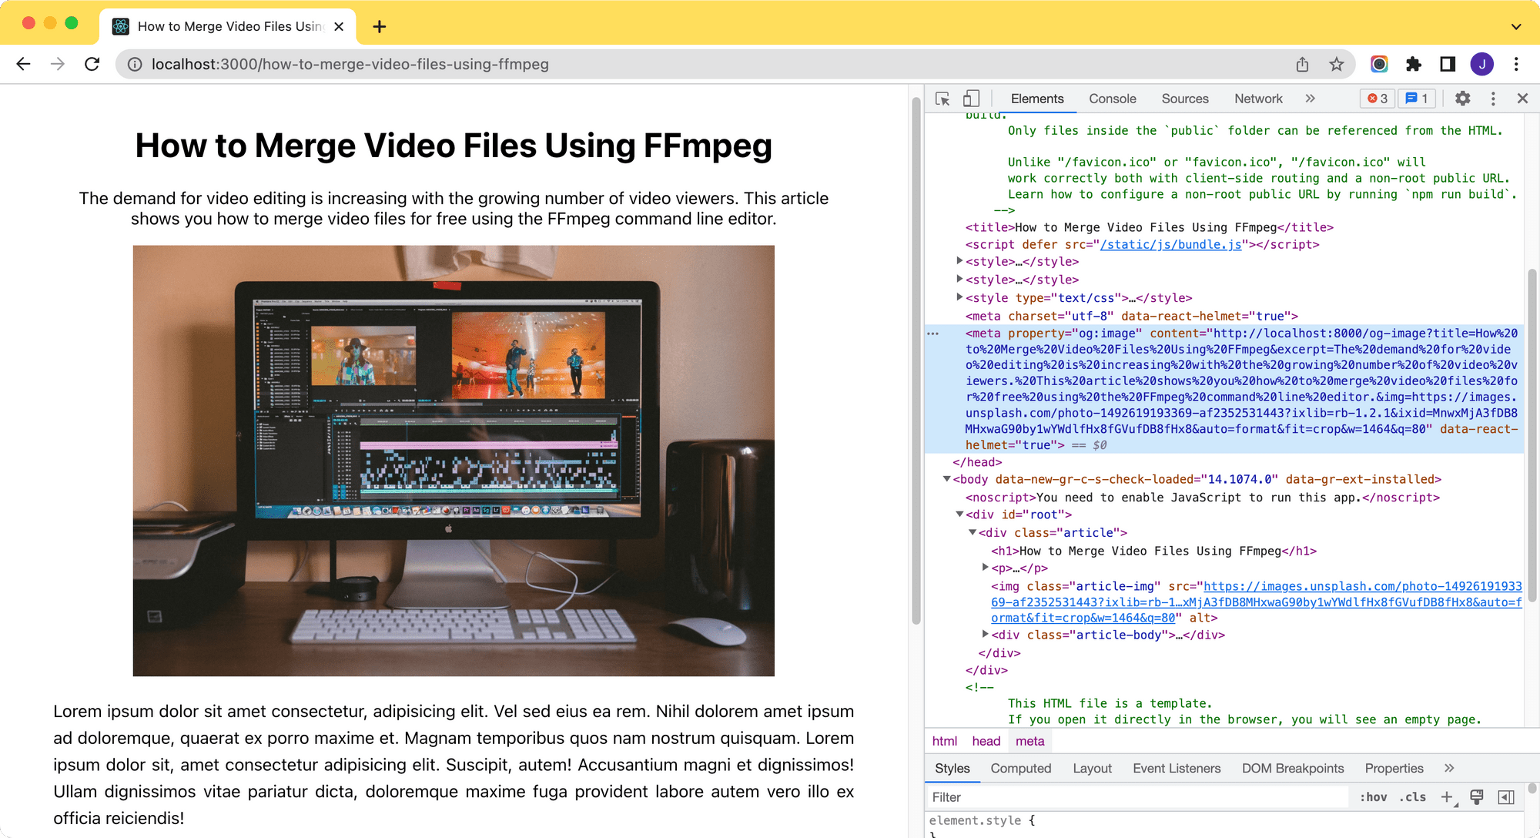
Task: Select the head breadcrumb item
Action: (986, 740)
